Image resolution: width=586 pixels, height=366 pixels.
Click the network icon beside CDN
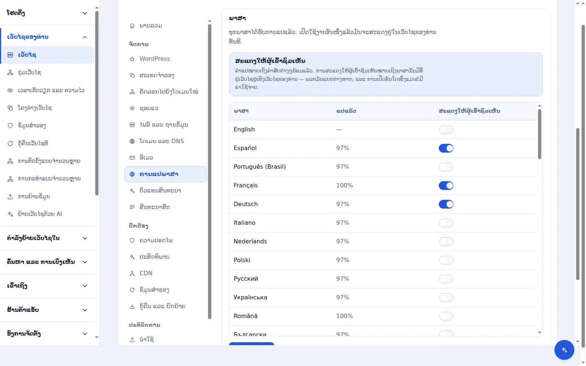point(132,273)
